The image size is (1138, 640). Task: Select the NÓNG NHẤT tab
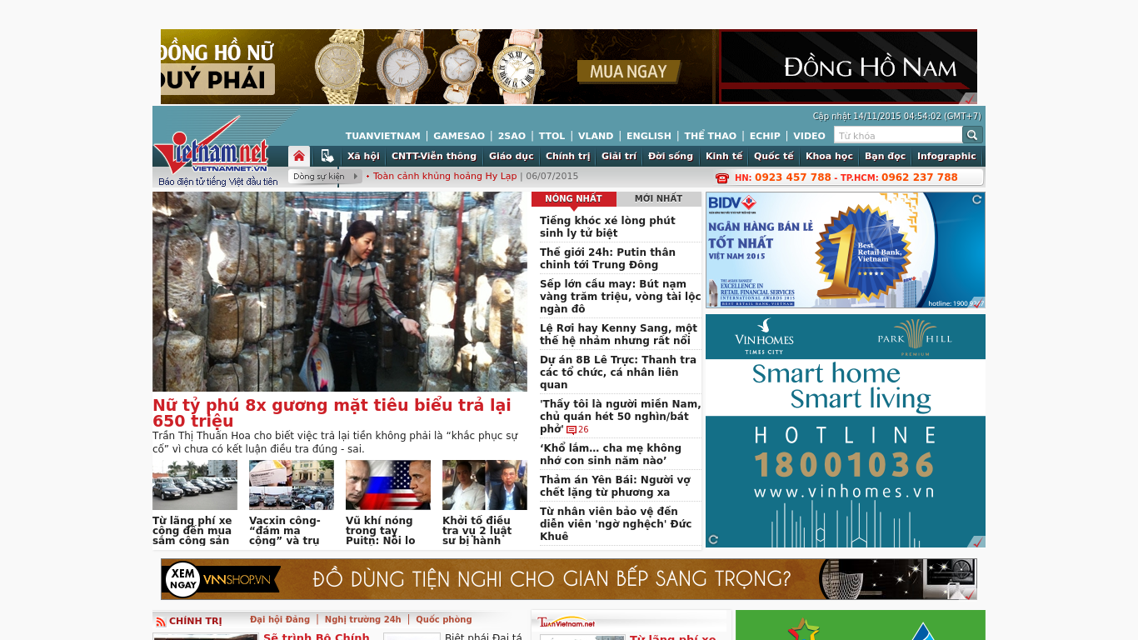coord(573,198)
